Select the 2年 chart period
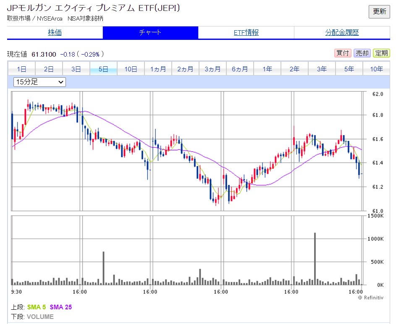396x324 pixels. tap(294, 69)
